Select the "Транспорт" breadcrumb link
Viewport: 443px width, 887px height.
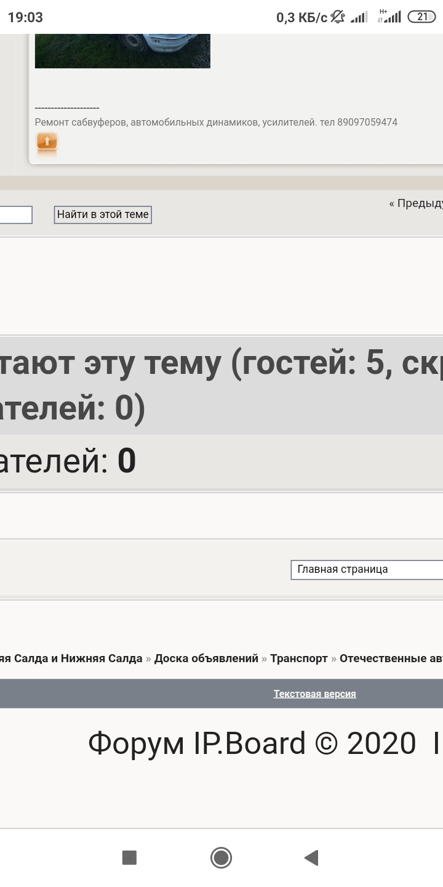298,658
